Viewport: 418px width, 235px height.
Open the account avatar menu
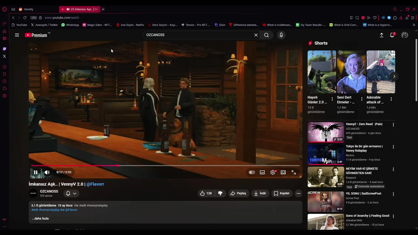(x=405, y=35)
